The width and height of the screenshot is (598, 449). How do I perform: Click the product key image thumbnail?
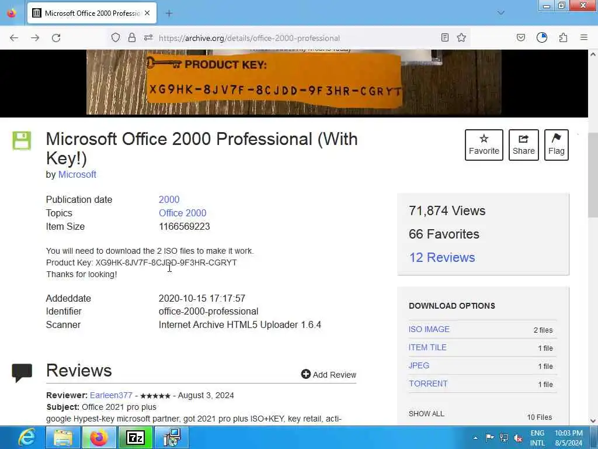tap(294, 82)
